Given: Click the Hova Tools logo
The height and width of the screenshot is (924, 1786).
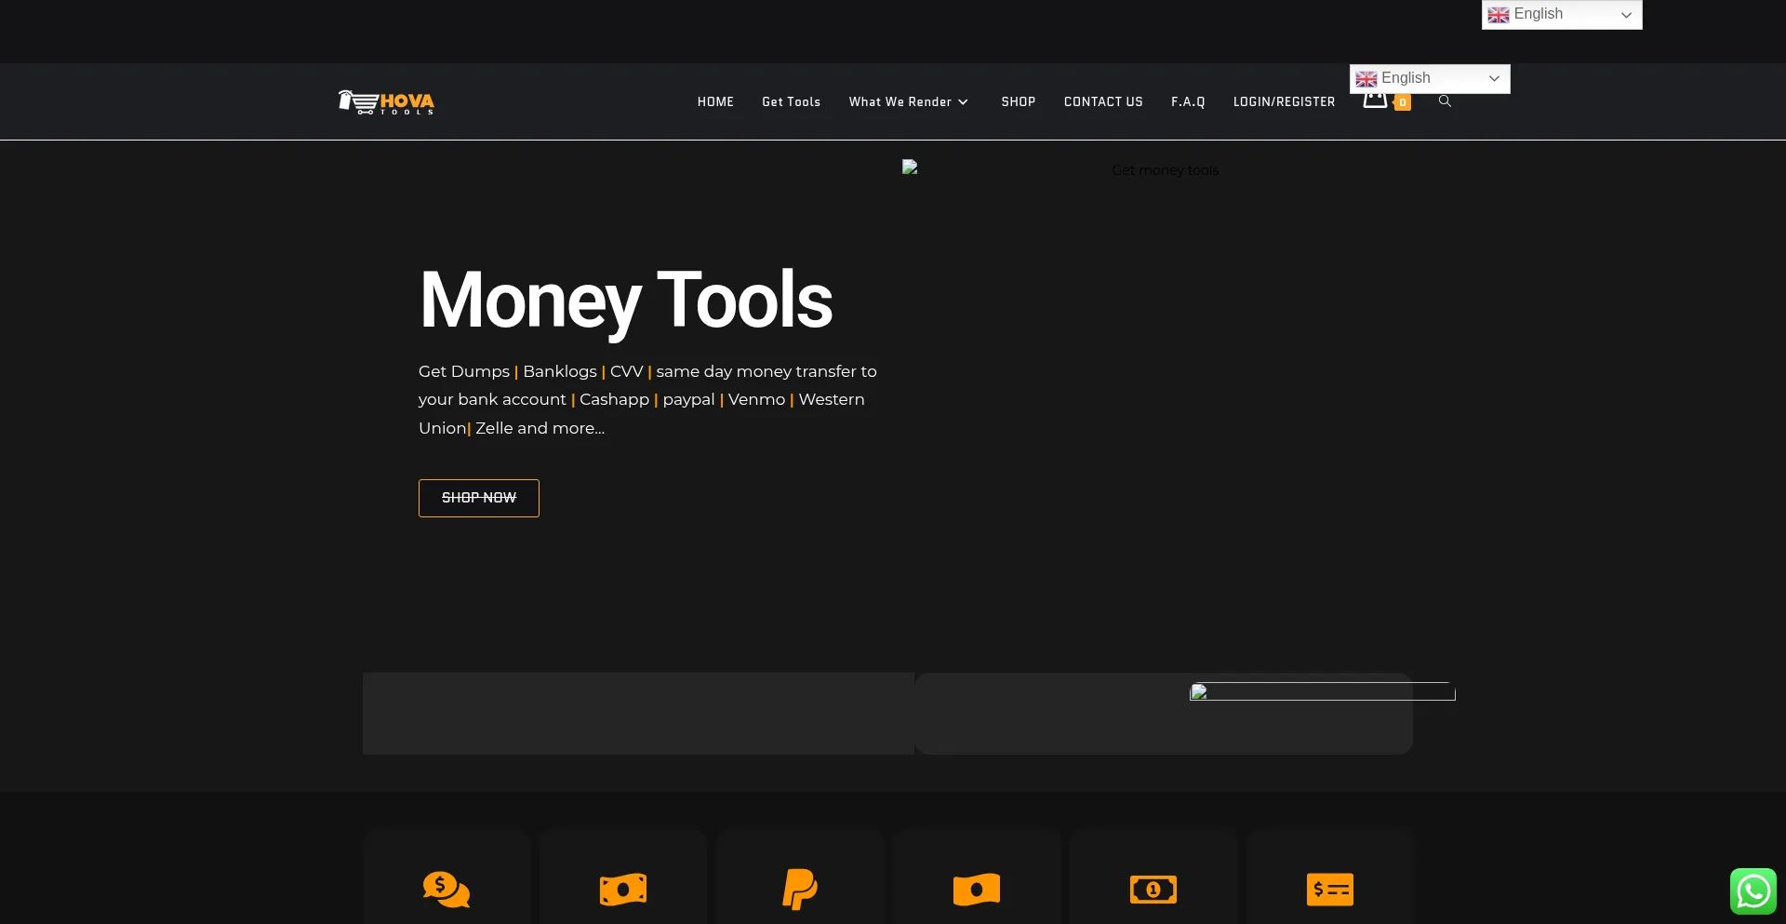Looking at the screenshot, I should [386, 102].
